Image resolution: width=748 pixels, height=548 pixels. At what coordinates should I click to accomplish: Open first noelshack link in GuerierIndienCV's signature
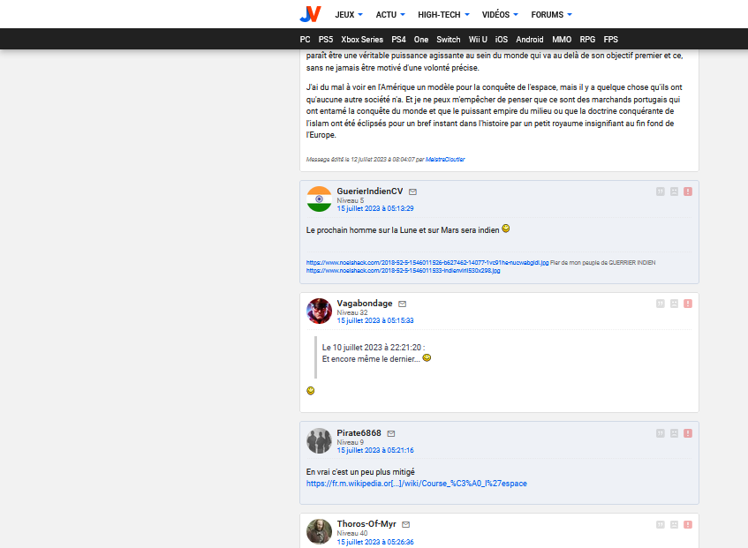427,263
